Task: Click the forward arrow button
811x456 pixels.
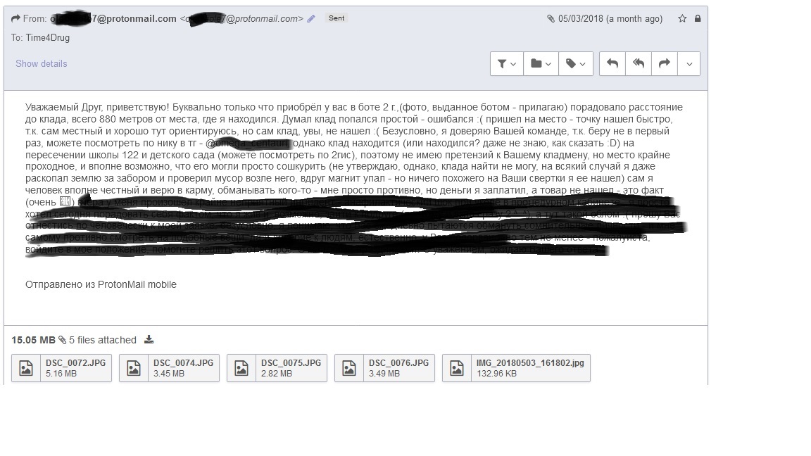Action: tap(665, 63)
